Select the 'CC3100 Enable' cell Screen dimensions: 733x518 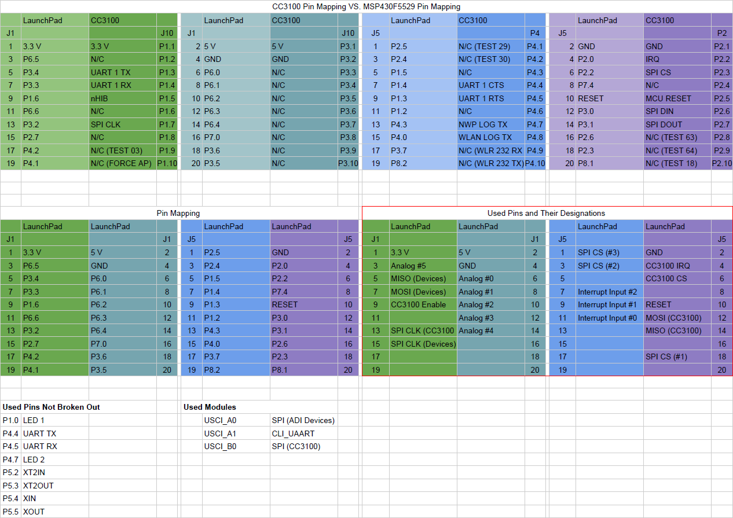[x=423, y=304]
